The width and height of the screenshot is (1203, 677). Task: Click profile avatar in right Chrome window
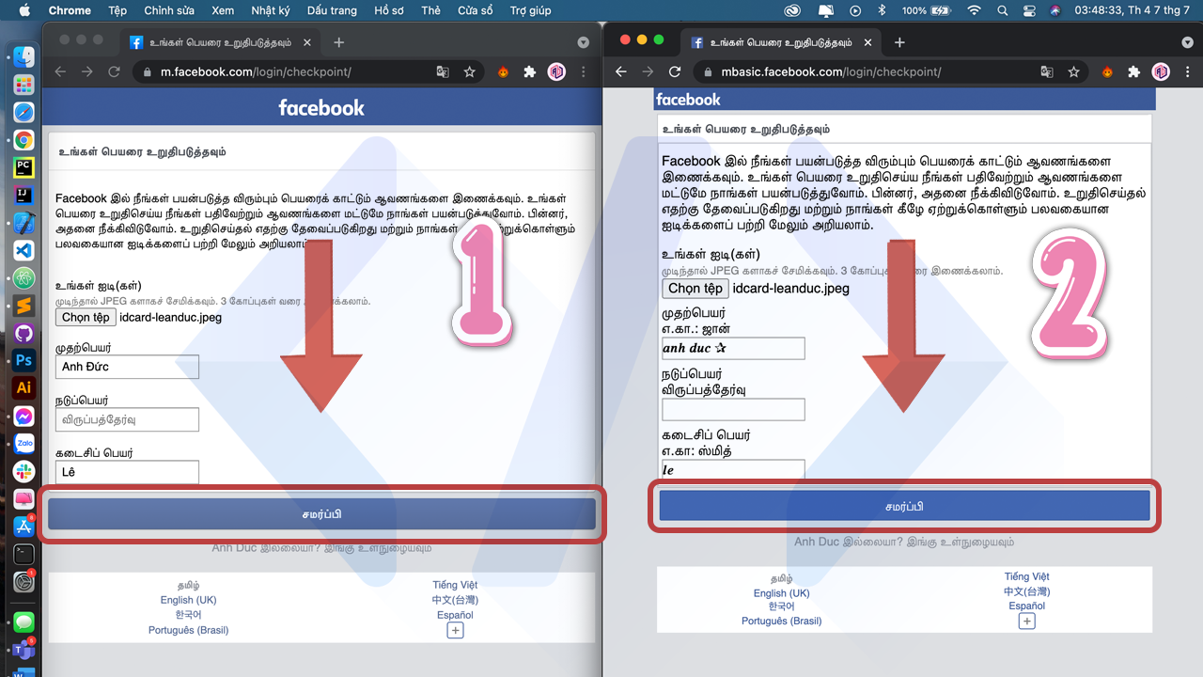(1161, 71)
